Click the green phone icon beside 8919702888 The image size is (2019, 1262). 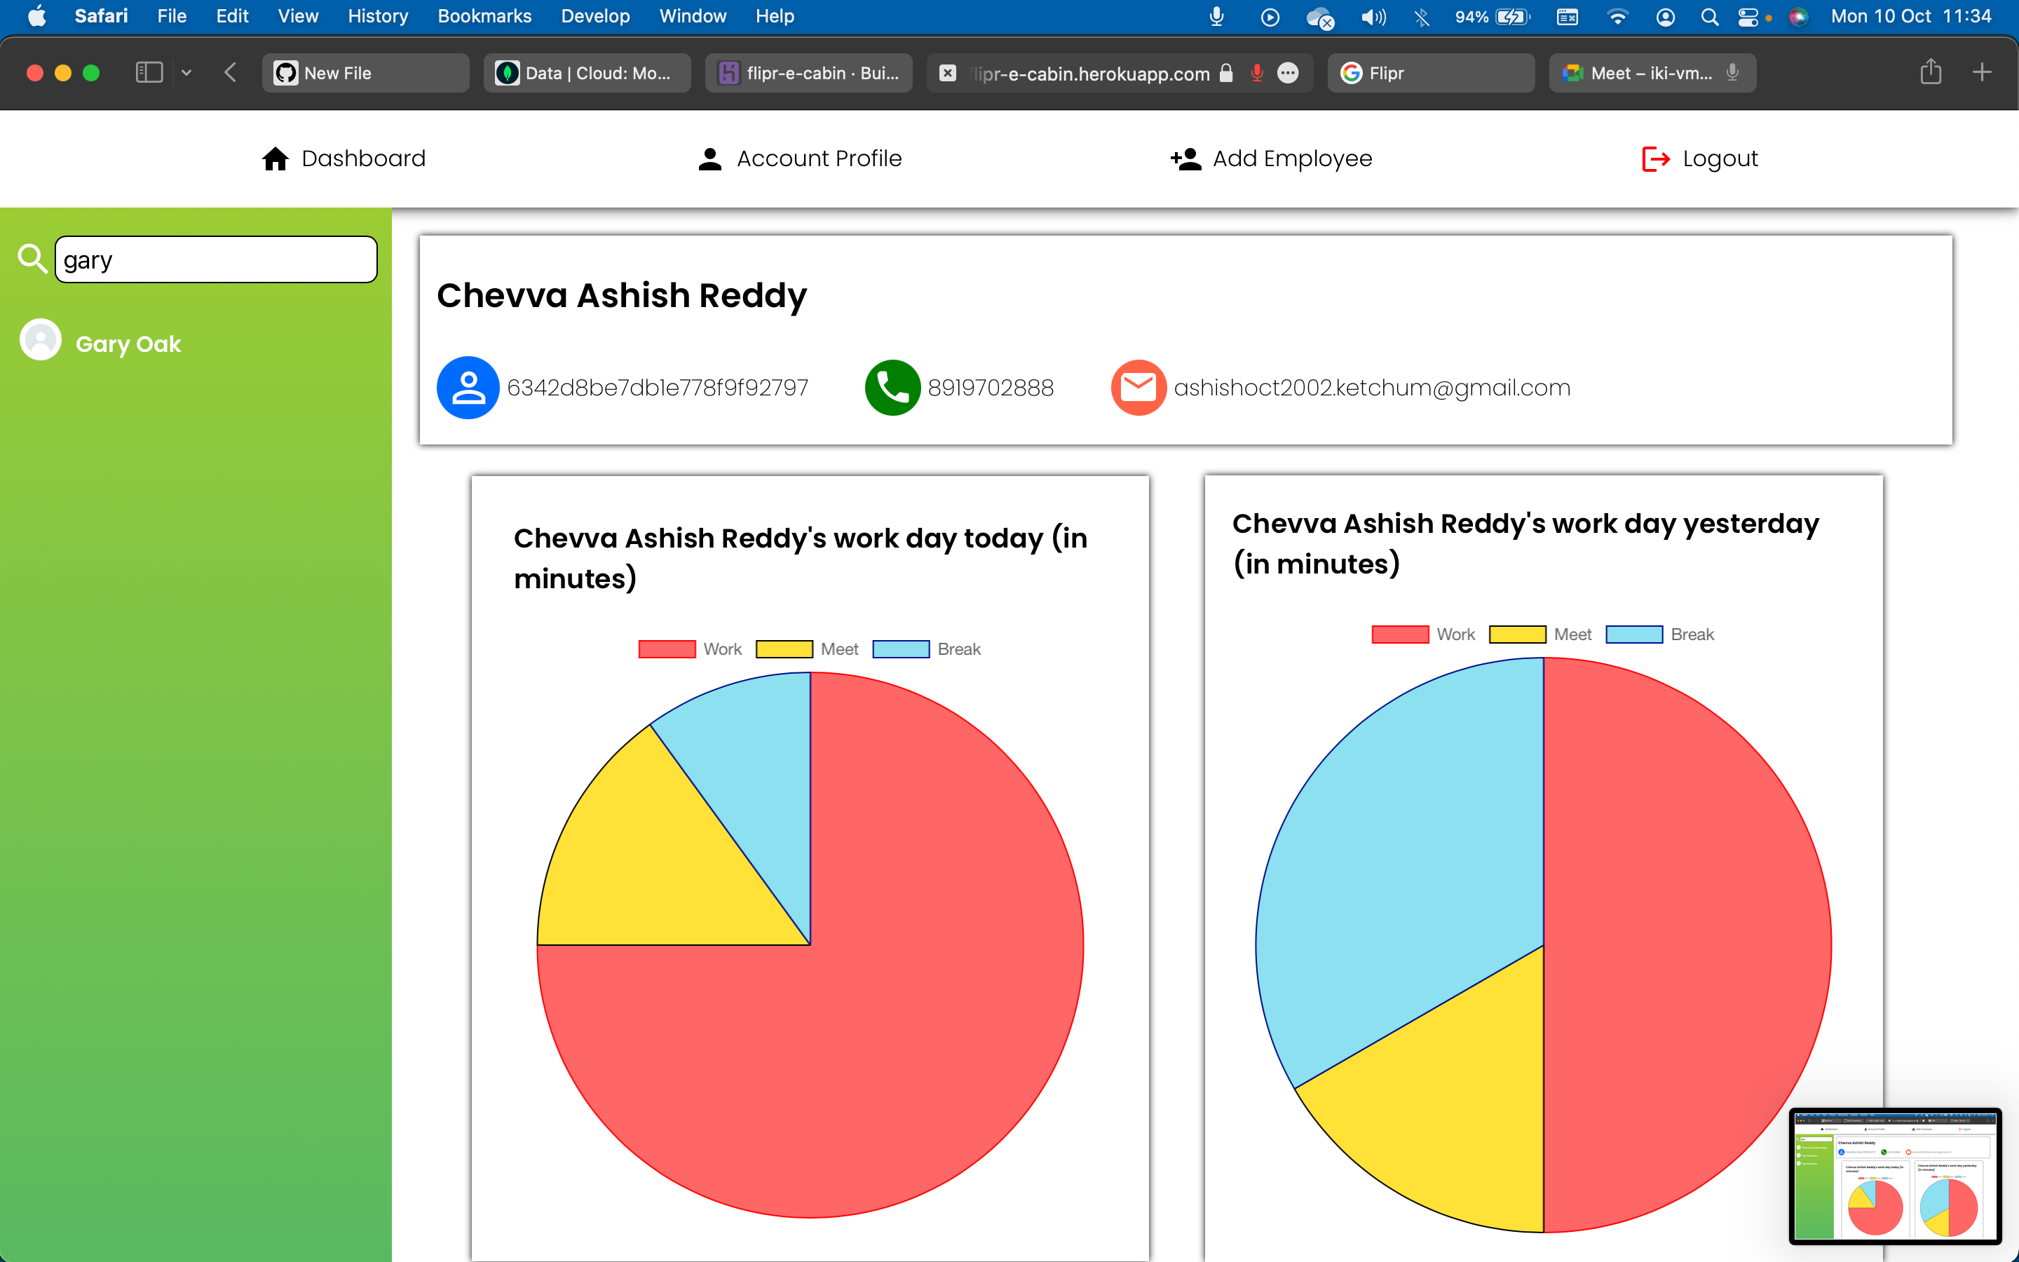(x=892, y=387)
